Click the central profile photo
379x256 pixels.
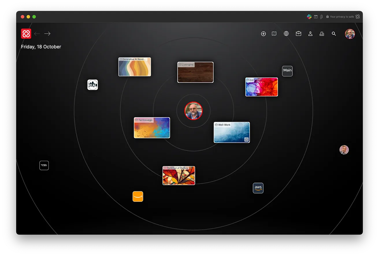(194, 111)
